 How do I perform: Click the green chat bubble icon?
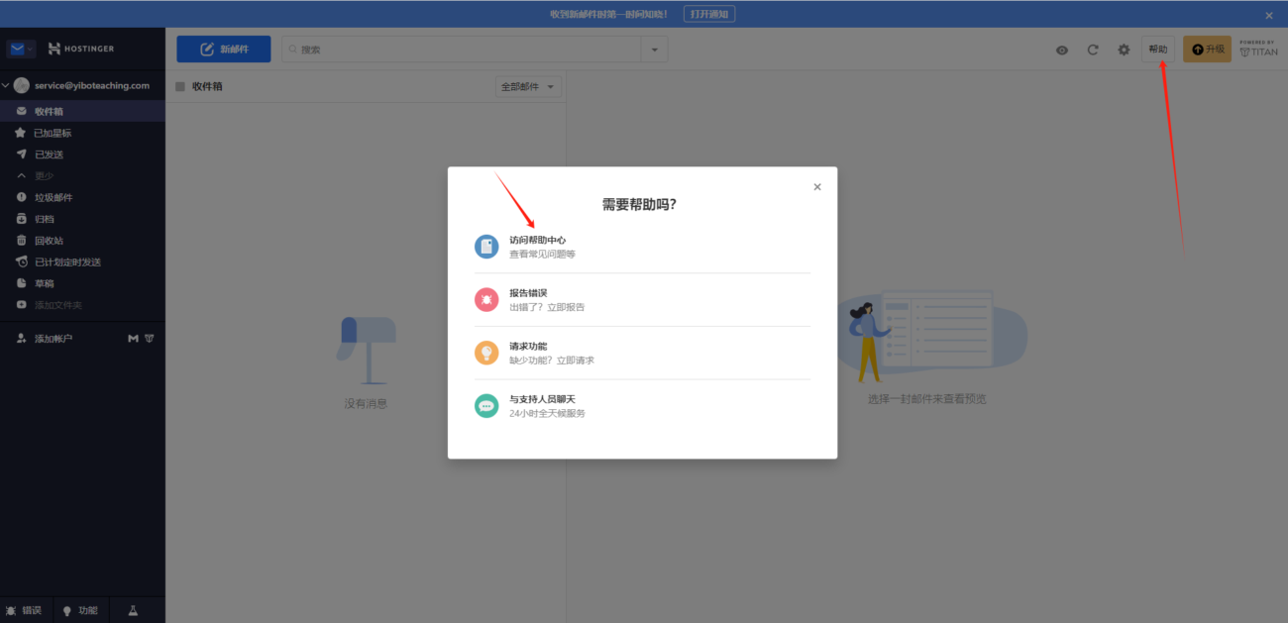point(486,406)
